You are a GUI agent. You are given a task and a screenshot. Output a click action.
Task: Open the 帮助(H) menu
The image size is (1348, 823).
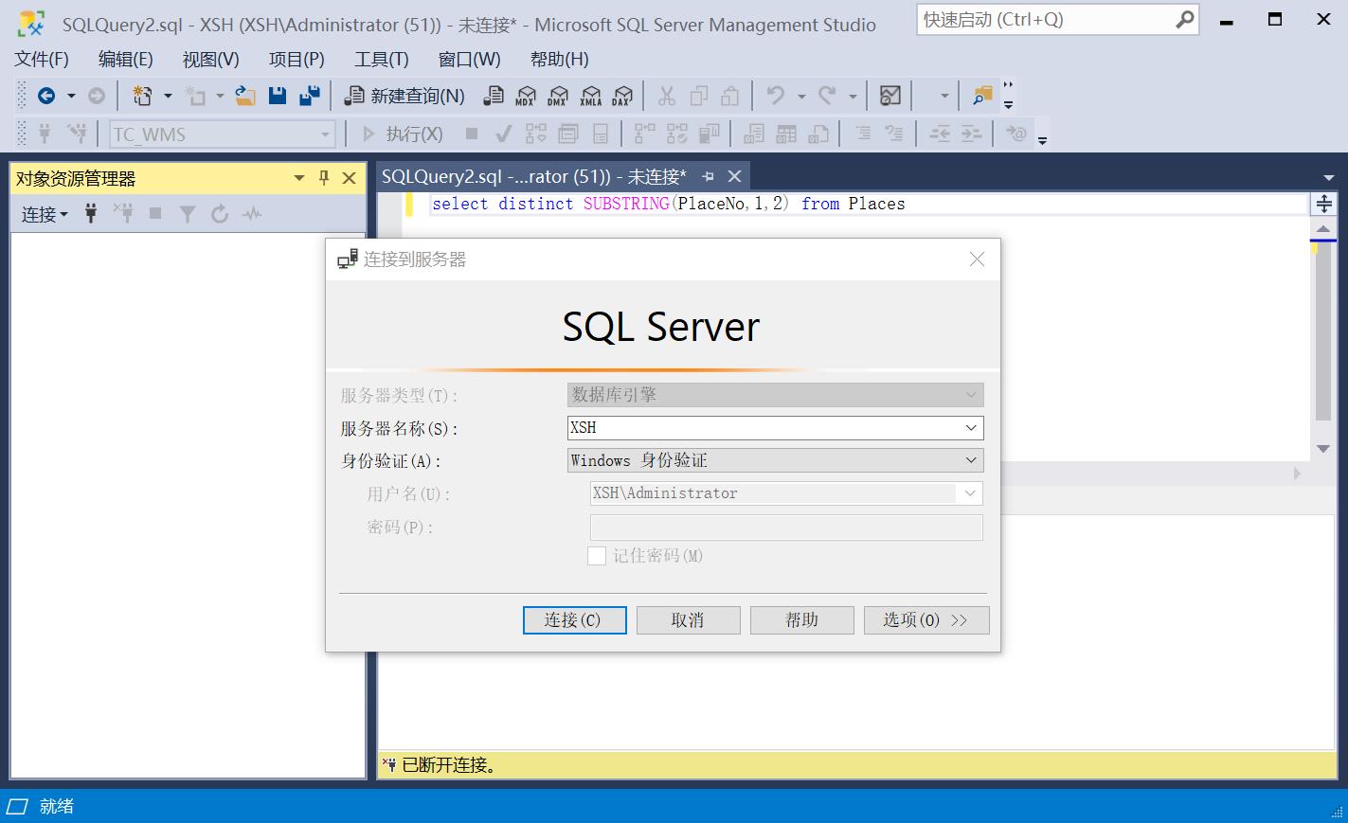[x=559, y=59]
